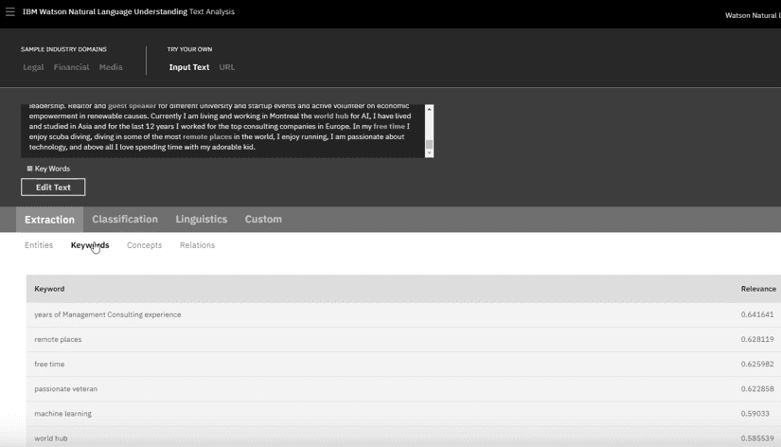Click relevance value 0.641641
The height and width of the screenshot is (447, 781).
(757, 314)
